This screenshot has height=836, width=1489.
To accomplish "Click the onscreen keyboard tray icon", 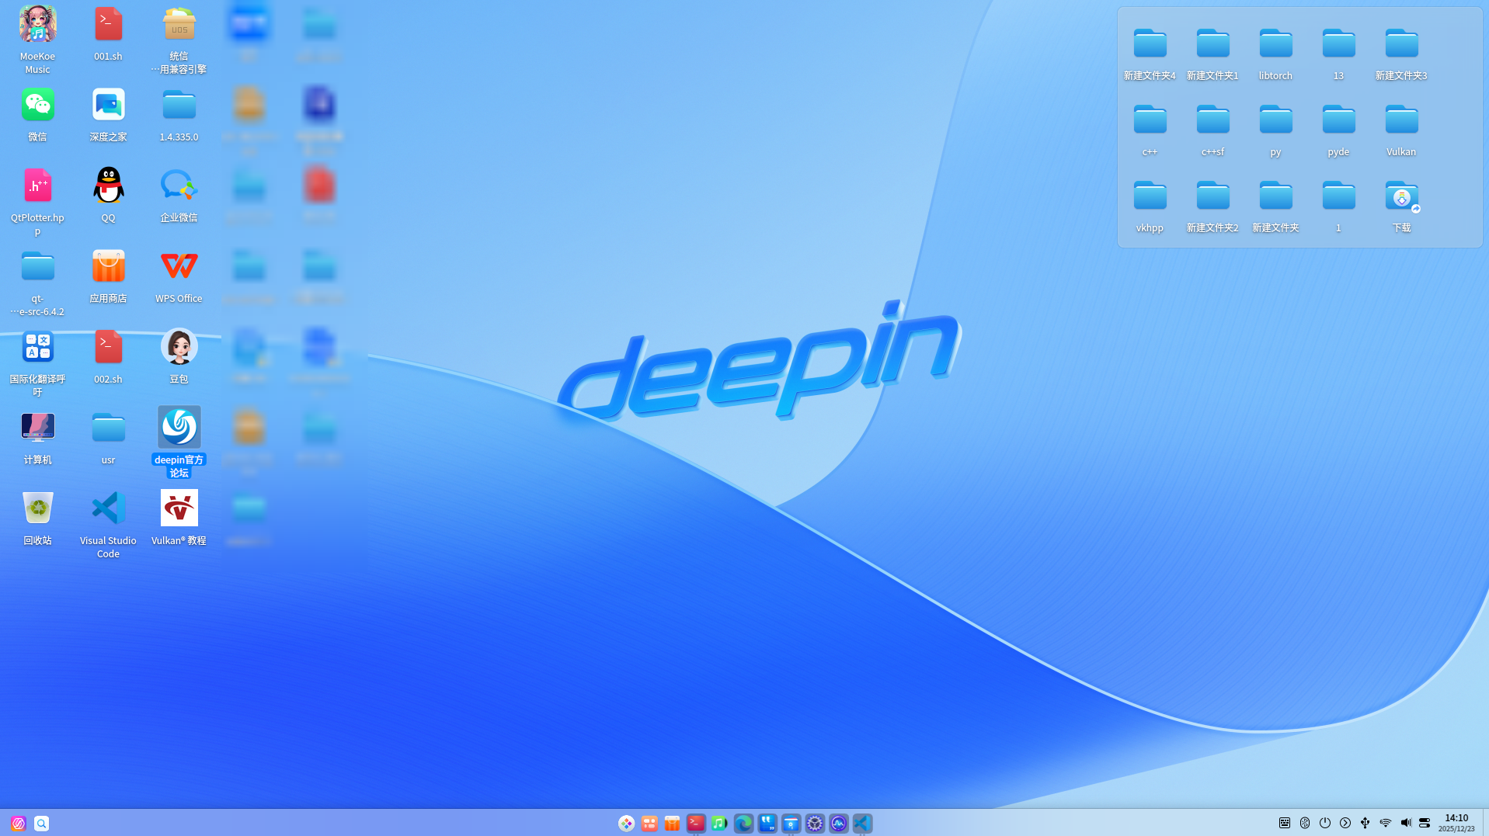I will 1285,823.
